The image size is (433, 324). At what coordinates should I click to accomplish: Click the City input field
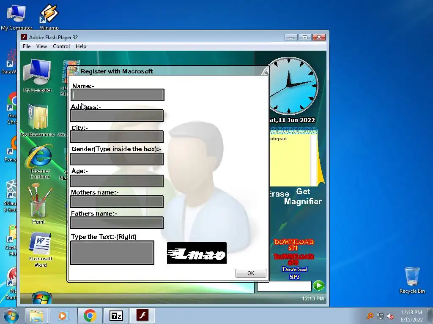coord(117,137)
